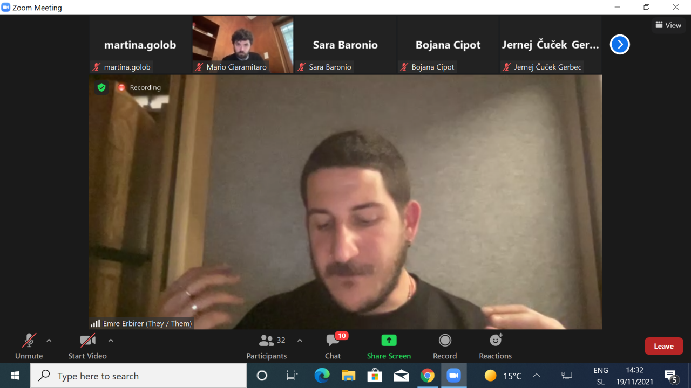
Task: Open Cortana circle on the taskbar
Action: (262, 376)
